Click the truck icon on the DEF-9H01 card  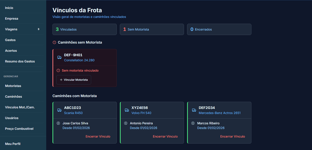(x=59, y=57)
